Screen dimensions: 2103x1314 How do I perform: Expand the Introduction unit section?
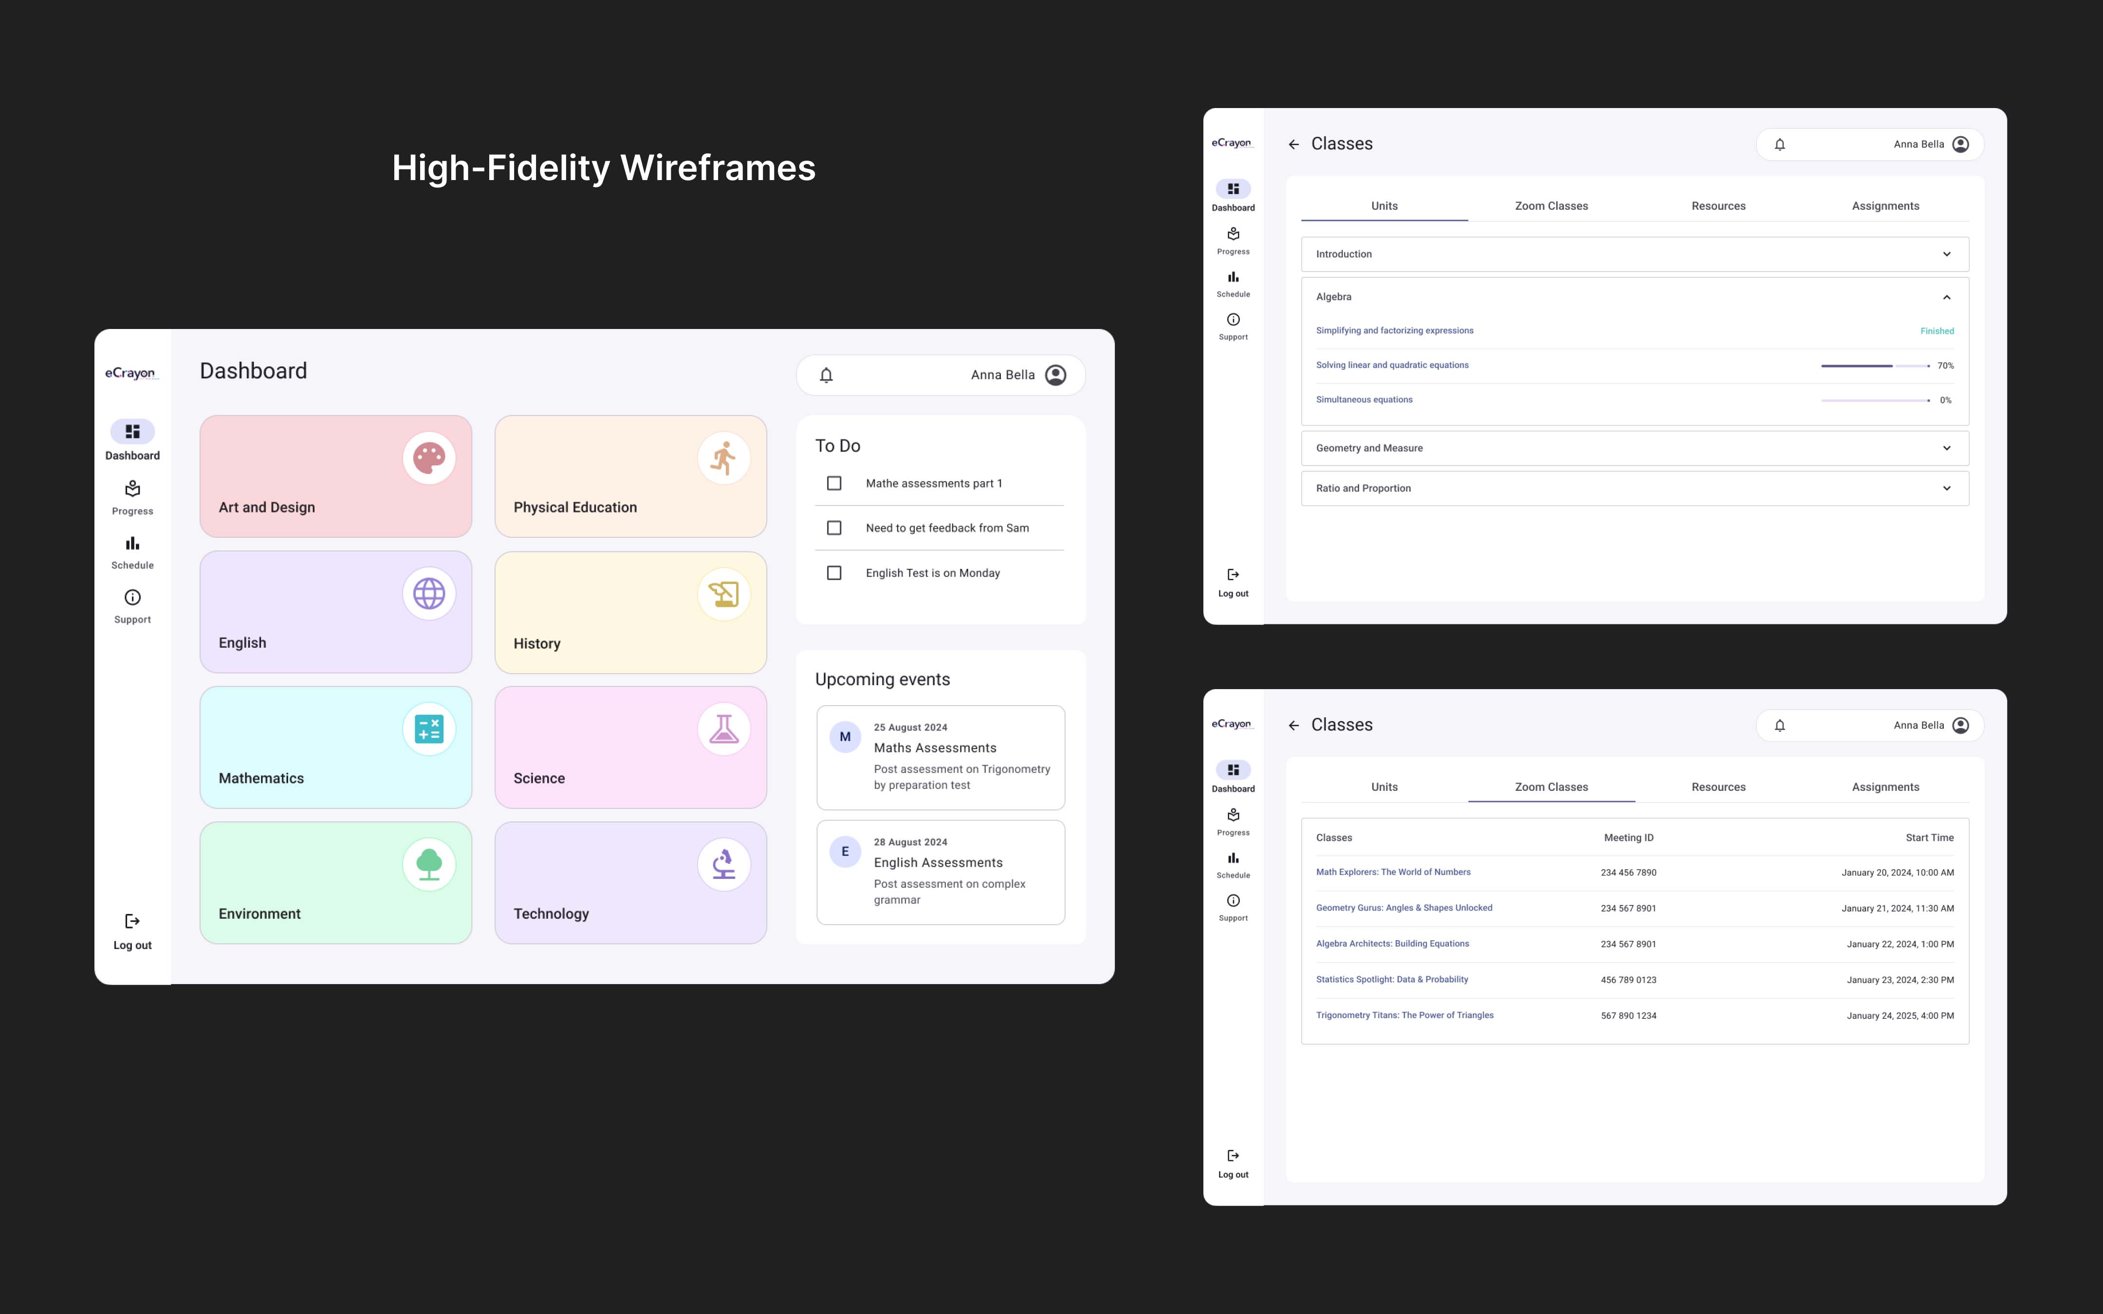pos(1946,255)
